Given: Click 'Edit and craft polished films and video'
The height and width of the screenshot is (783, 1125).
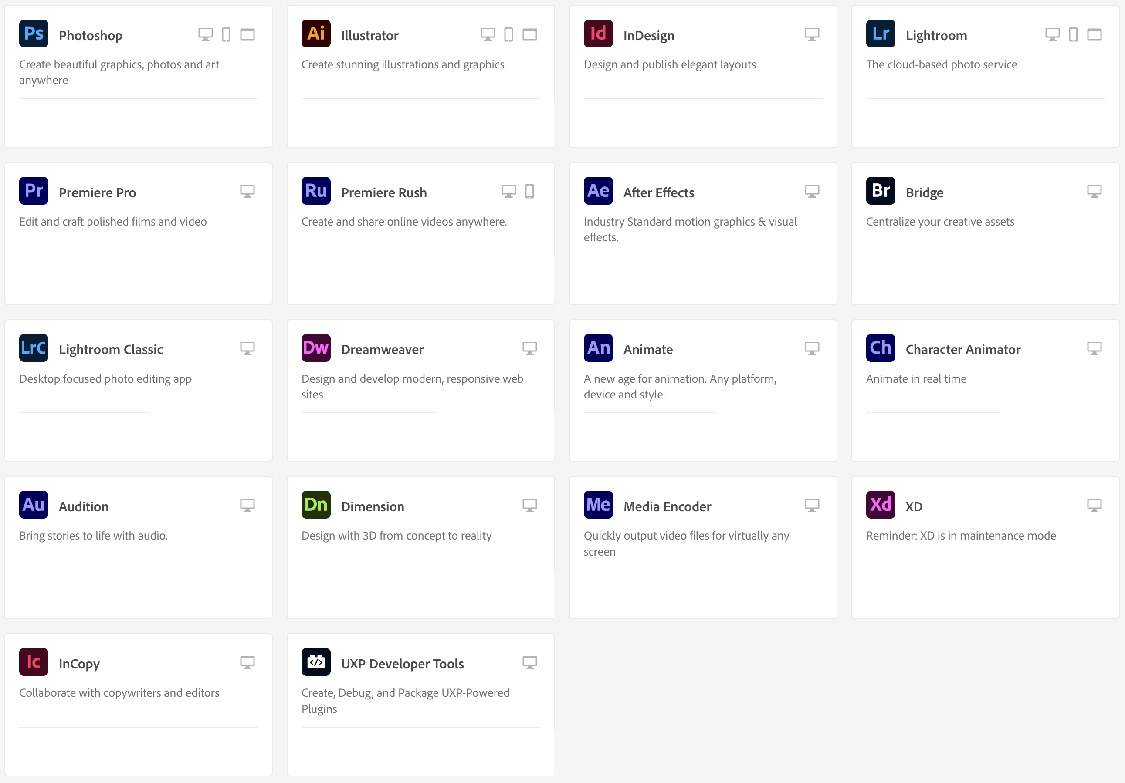Looking at the screenshot, I should (113, 222).
